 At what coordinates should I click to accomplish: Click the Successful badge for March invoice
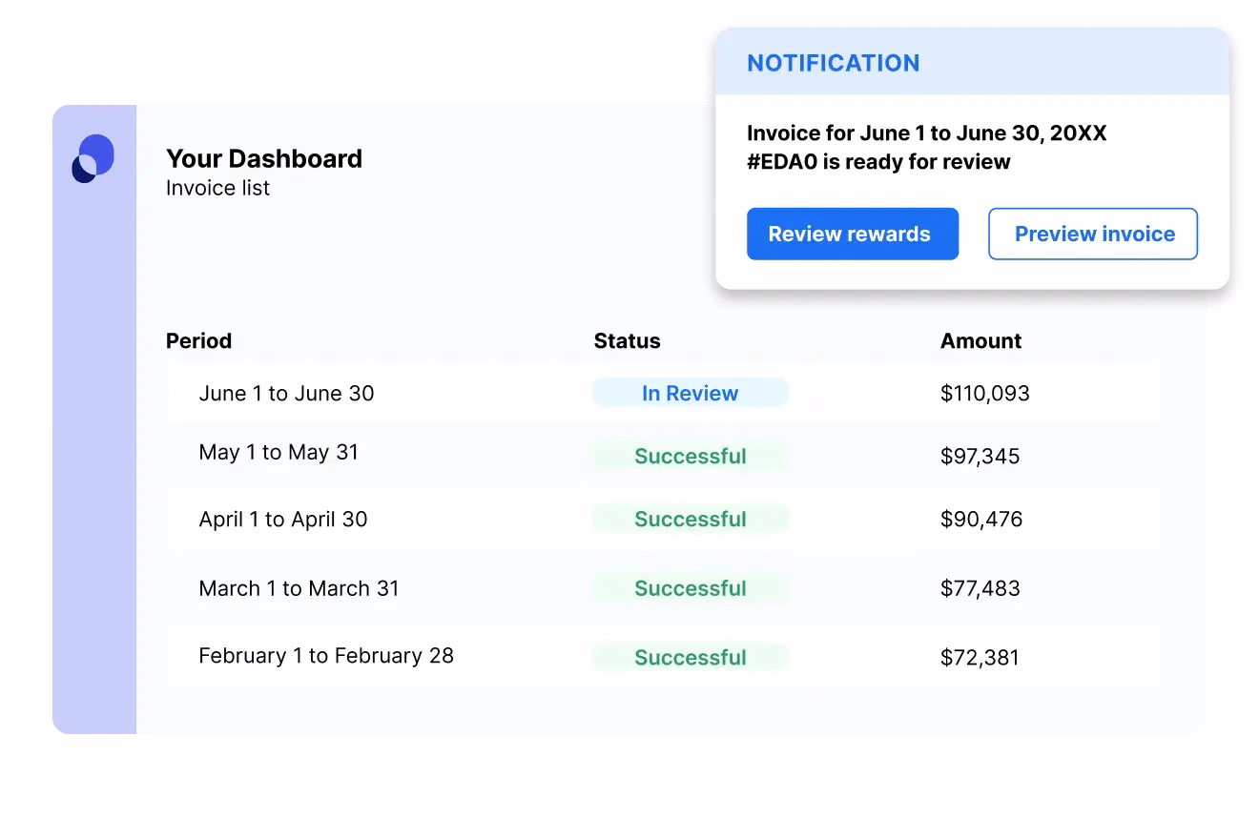point(690,588)
